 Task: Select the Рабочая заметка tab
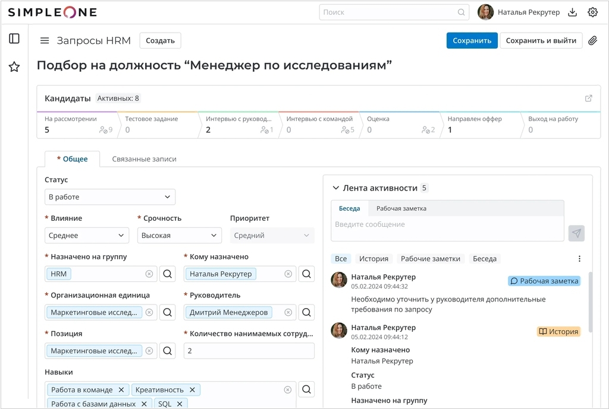coord(401,208)
